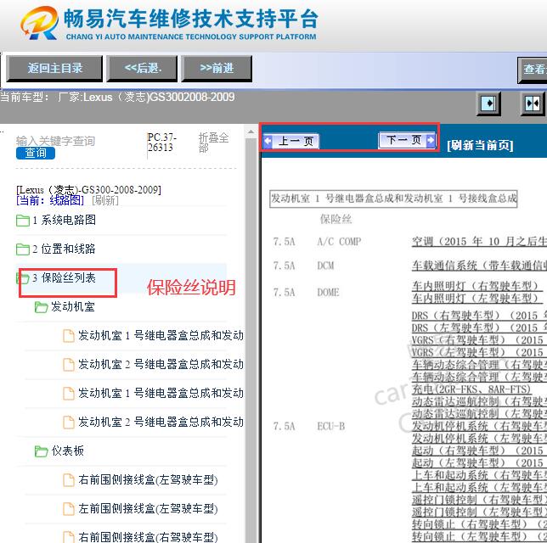
Task: Click [刷新当前页] refresh link
Action: (x=480, y=145)
